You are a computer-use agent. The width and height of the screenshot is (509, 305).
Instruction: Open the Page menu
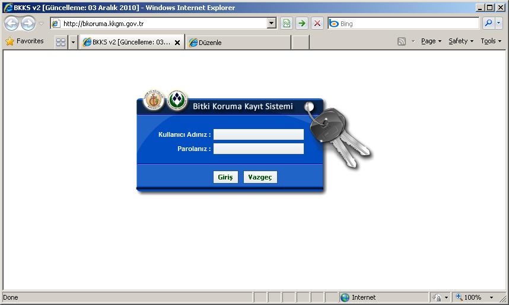tap(431, 41)
